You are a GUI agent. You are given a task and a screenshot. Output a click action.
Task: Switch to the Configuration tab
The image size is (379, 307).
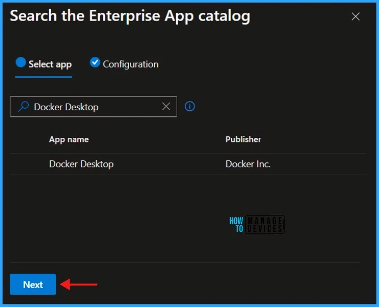tap(124, 64)
